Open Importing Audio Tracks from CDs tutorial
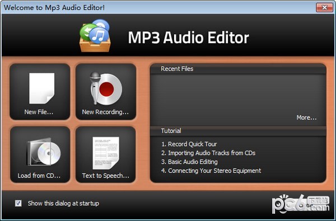Image resolution: width=336 pixels, height=221 pixels. tap(208, 153)
